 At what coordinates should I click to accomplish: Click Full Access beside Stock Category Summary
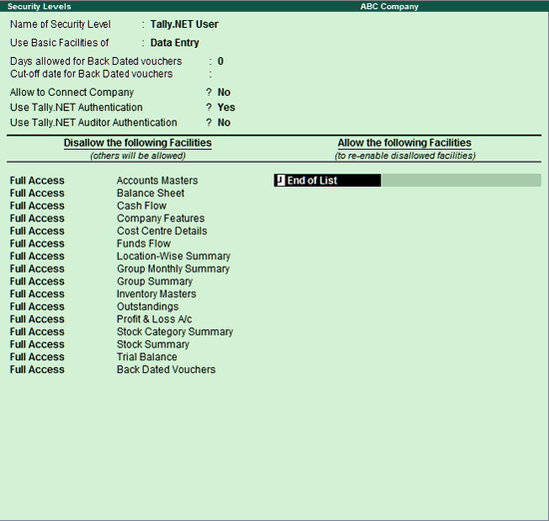pos(37,331)
